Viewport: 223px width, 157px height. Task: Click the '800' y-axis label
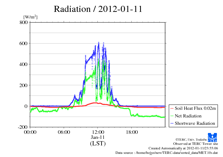point(24,22)
